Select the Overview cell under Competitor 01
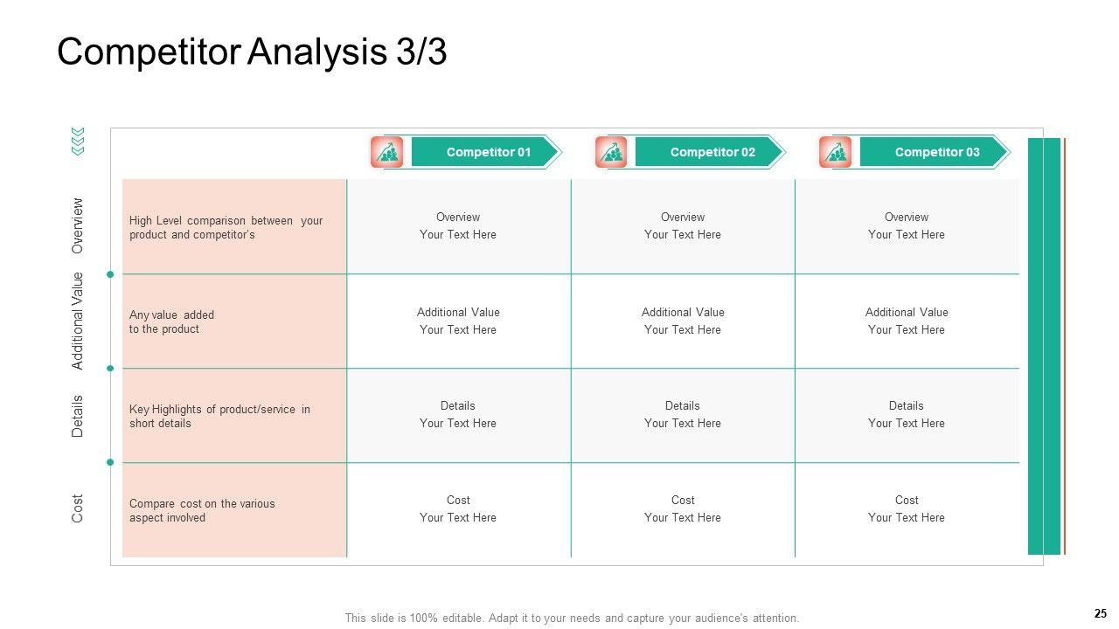The image size is (1119, 629). pyautogui.click(x=458, y=226)
